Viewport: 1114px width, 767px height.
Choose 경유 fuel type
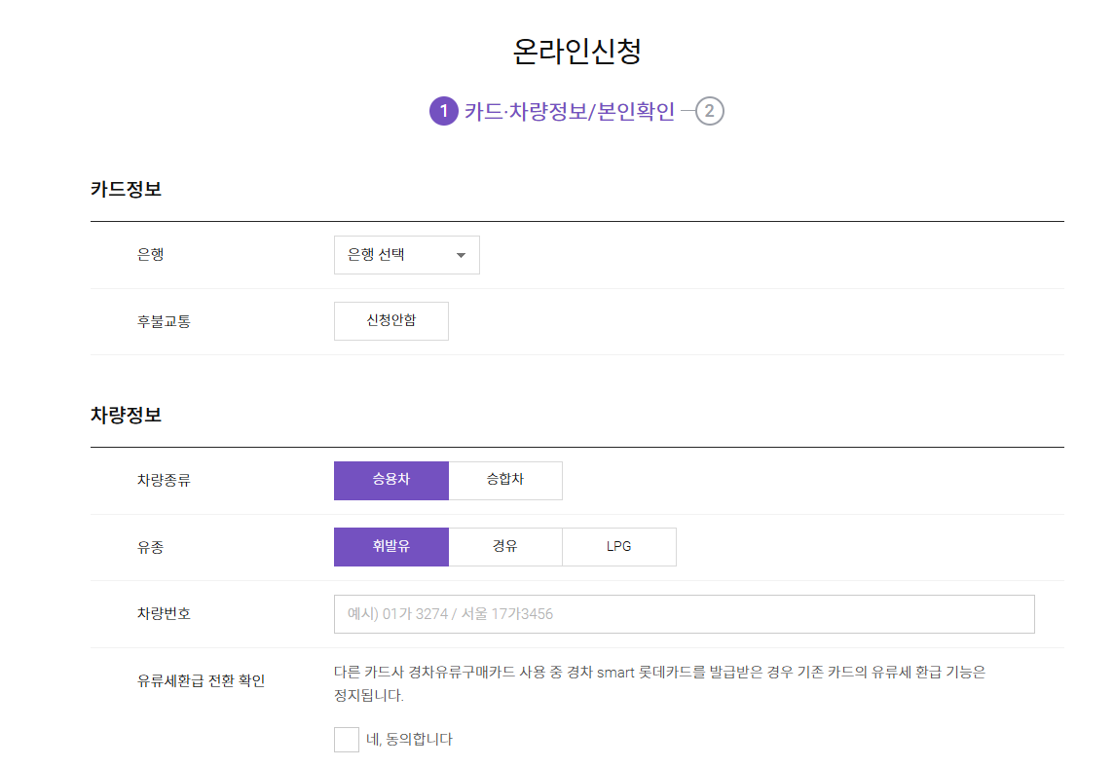click(505, 547)
